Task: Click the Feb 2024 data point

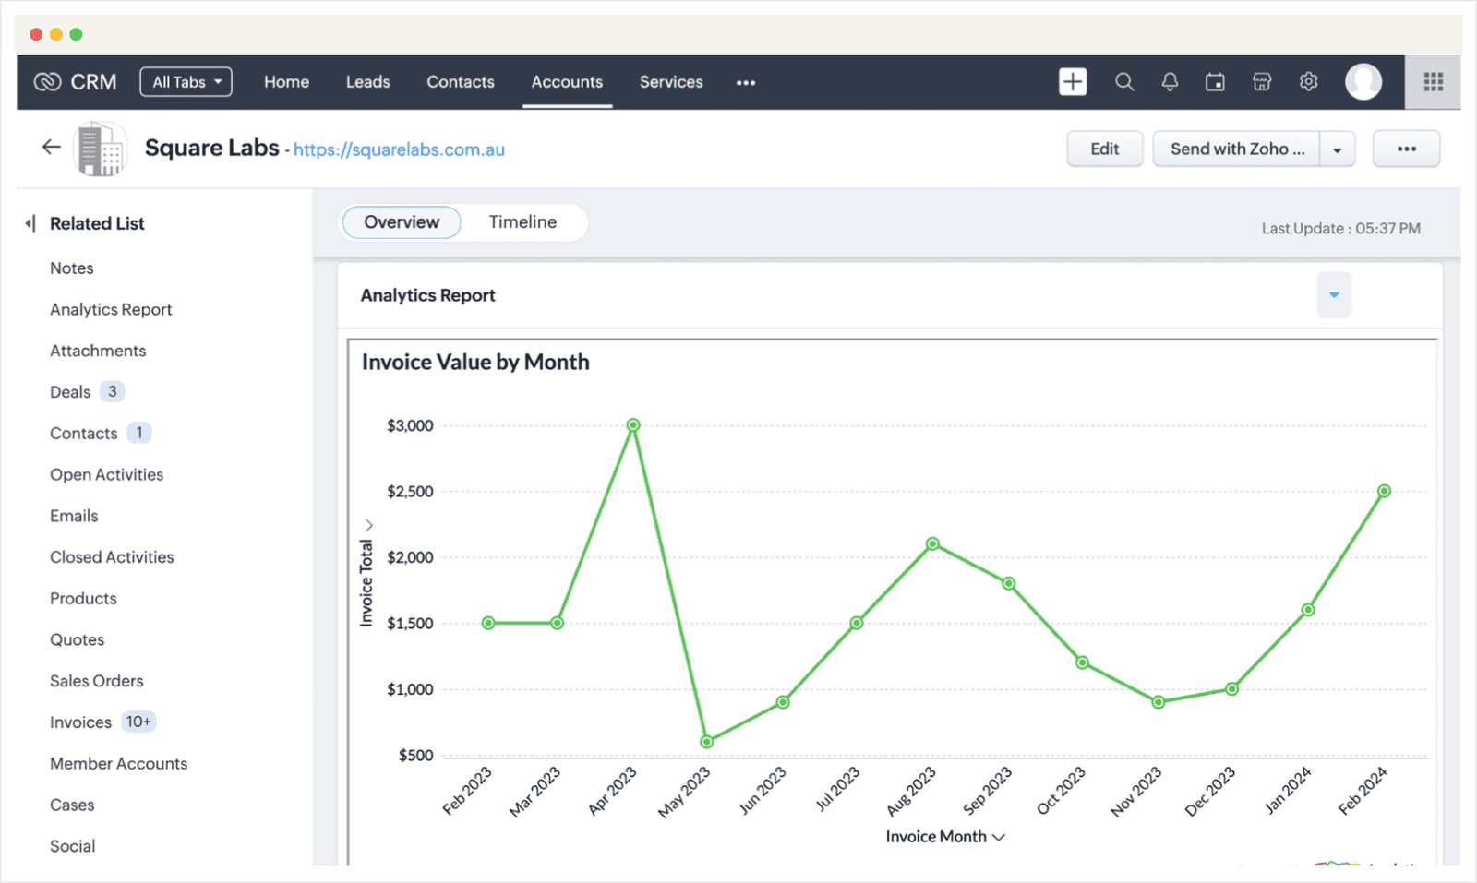Action: tap(1384, 491)
